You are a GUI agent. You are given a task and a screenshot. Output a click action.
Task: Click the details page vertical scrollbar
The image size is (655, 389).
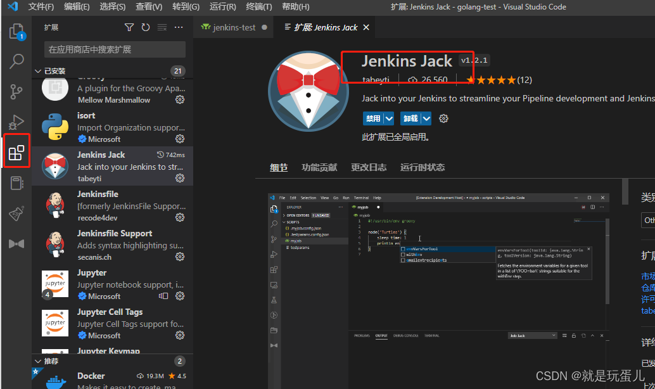(x=625, y=192)
